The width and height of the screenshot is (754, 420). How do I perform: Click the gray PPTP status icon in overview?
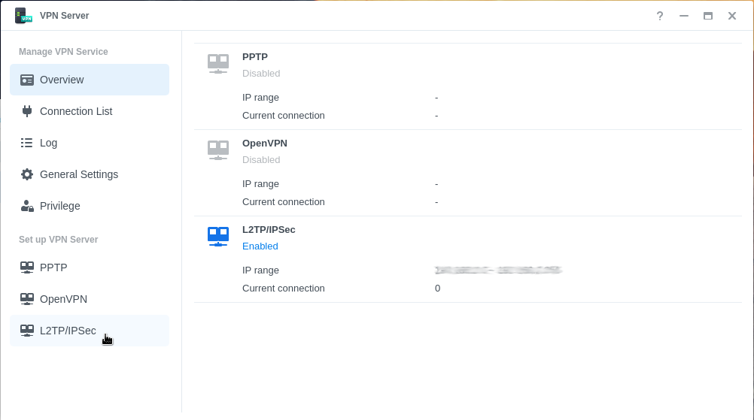pos(217,64)
